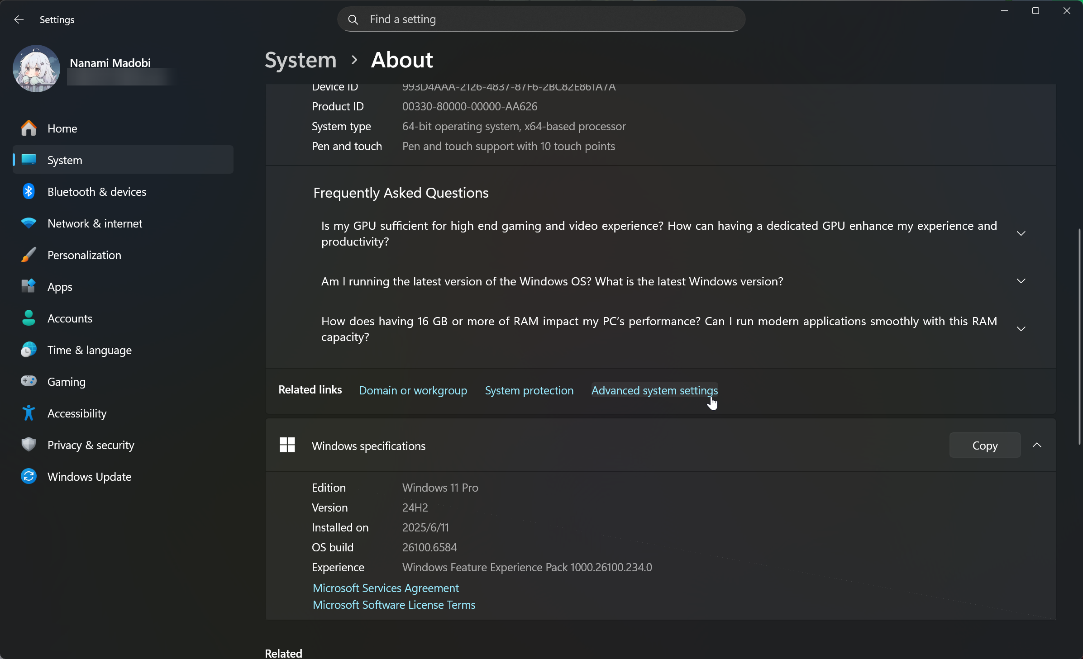Click the search magnifier icon
This screenshot has width=1083, height=659.
pos(353,19)
